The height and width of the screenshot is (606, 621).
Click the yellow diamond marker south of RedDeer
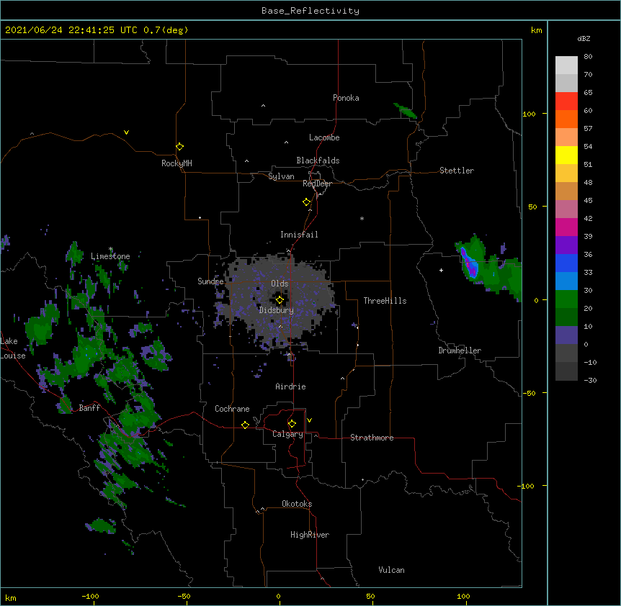pos(306,202)
